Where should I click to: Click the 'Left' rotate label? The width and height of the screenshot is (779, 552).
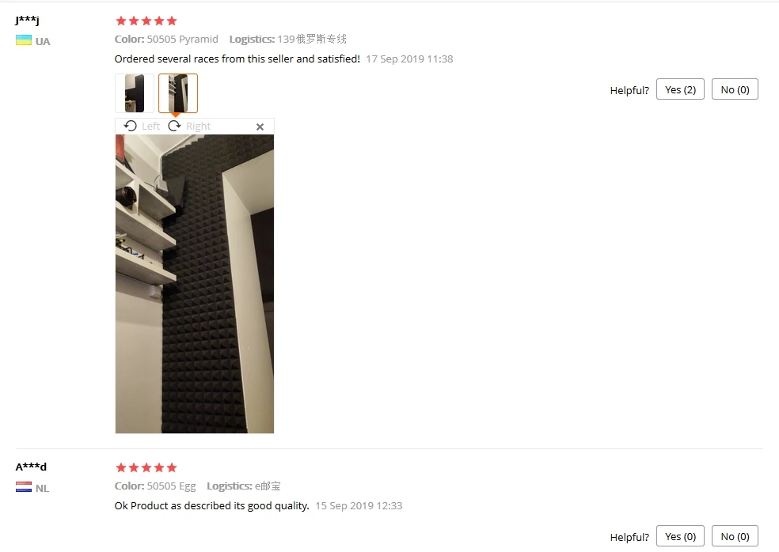tap(150, 126)
